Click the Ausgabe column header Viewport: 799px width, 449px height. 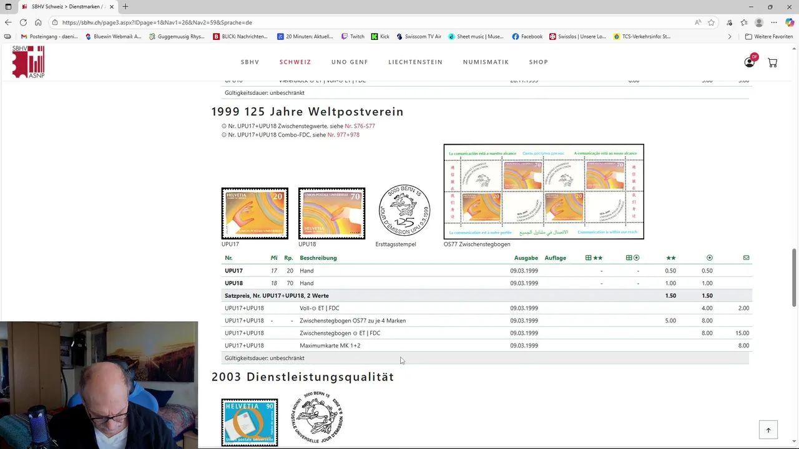pos(526,258)
